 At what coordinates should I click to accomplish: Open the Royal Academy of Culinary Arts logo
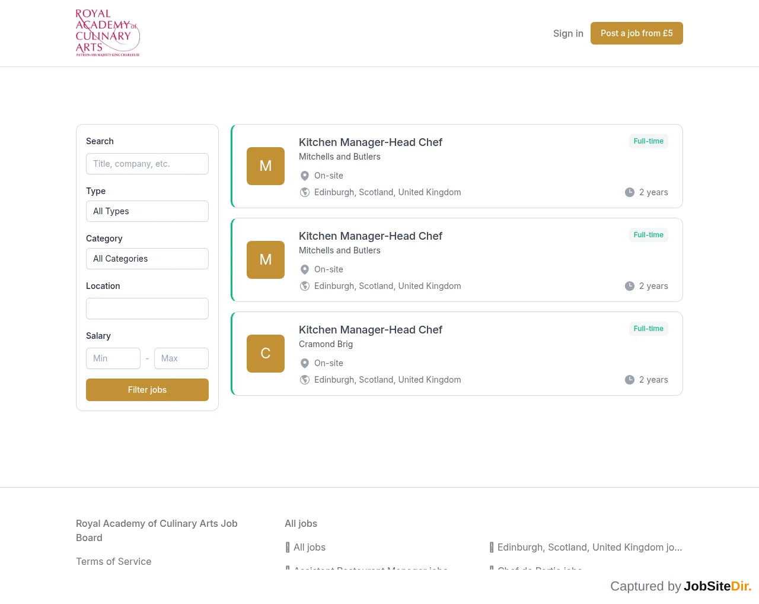pos(108,33)
